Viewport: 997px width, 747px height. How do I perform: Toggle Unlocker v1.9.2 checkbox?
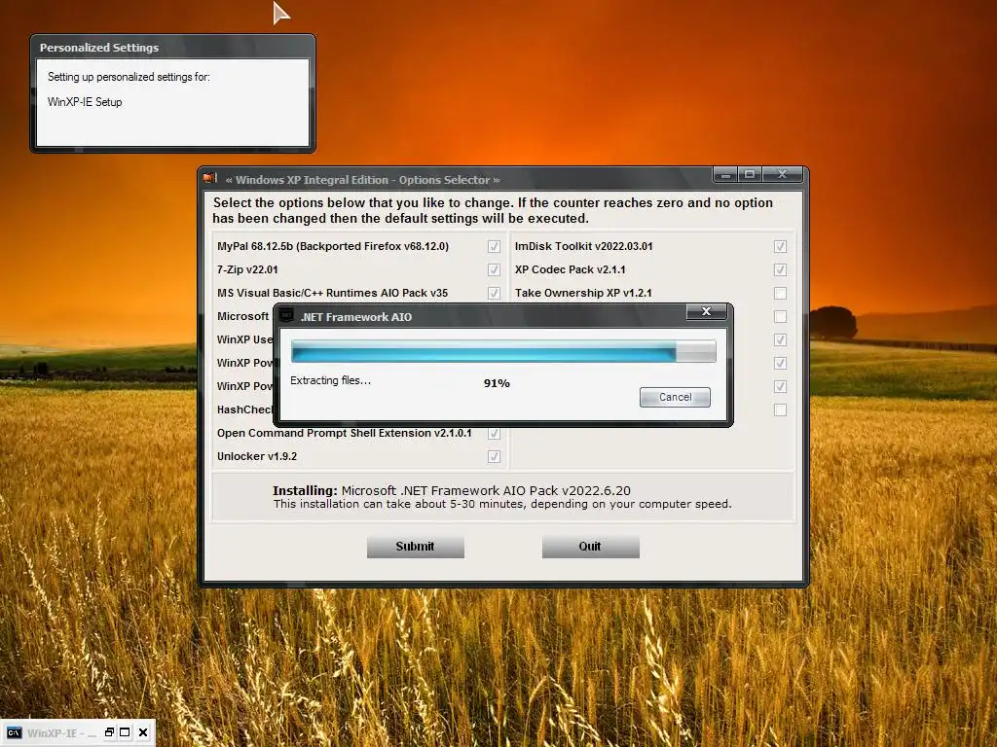click(x=494, y=457)
